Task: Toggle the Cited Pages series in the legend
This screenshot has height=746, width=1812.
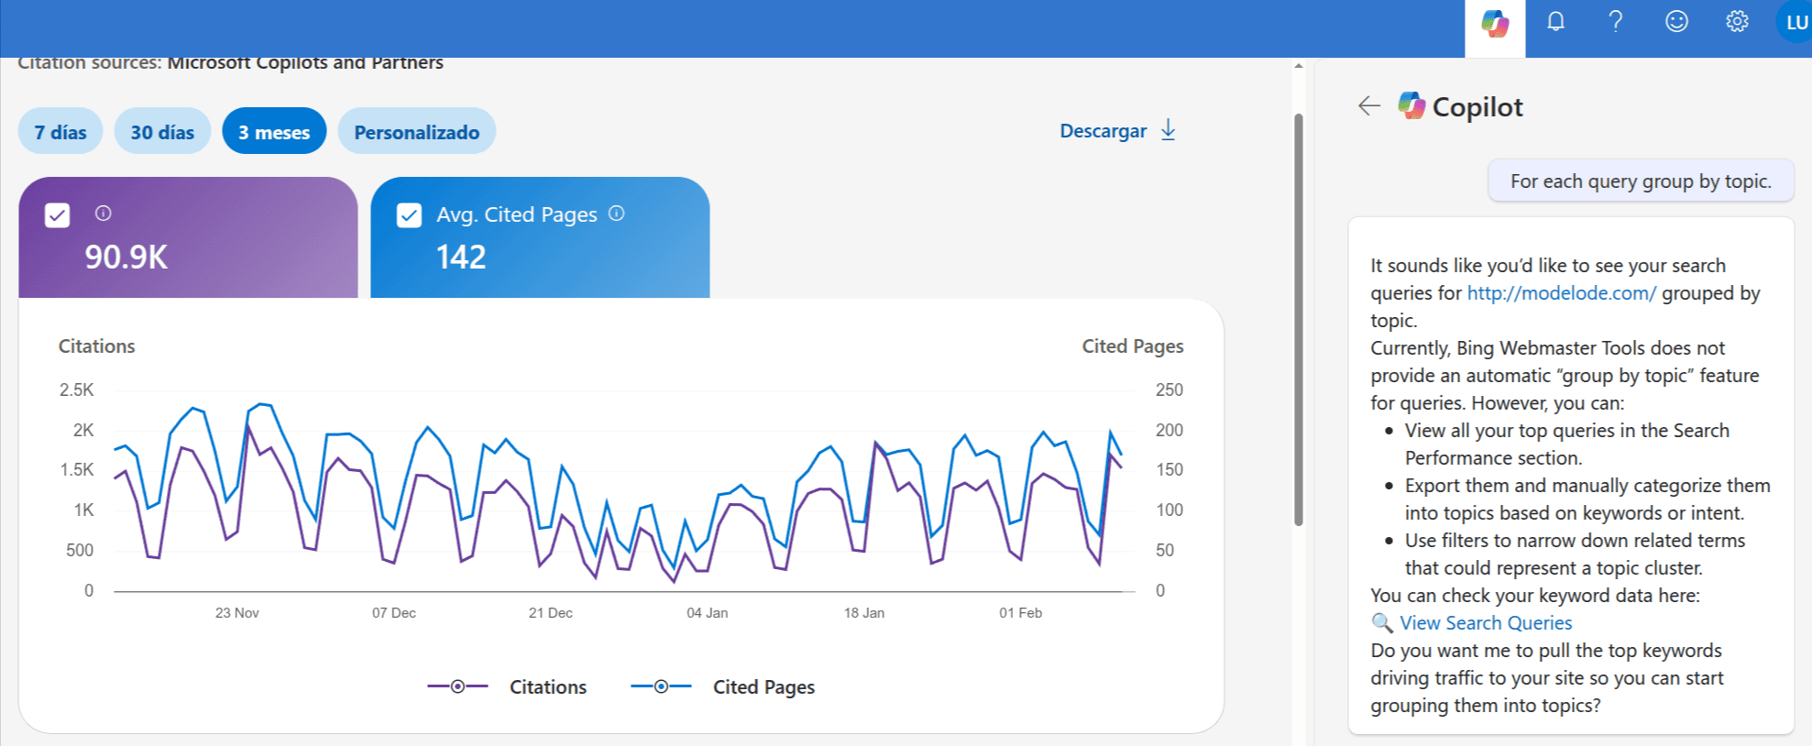Action: pos(722,686)
